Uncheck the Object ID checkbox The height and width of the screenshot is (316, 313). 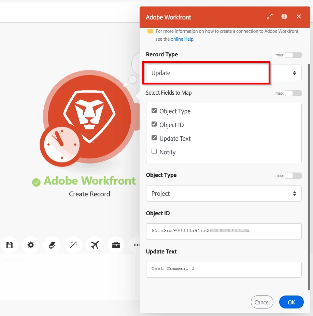pos(154,124)
